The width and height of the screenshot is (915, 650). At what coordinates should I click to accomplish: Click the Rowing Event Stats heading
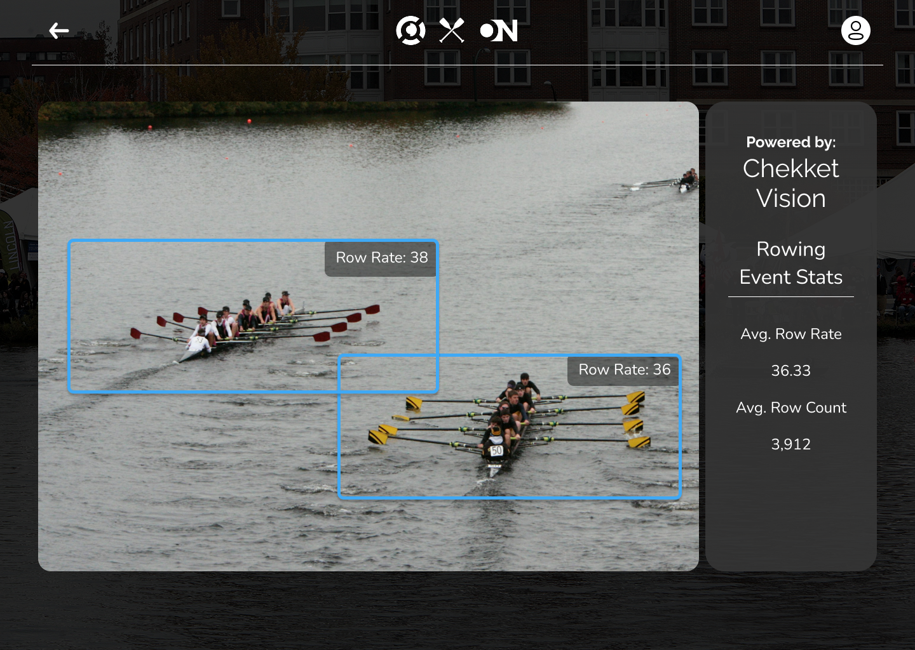point(790,263)
